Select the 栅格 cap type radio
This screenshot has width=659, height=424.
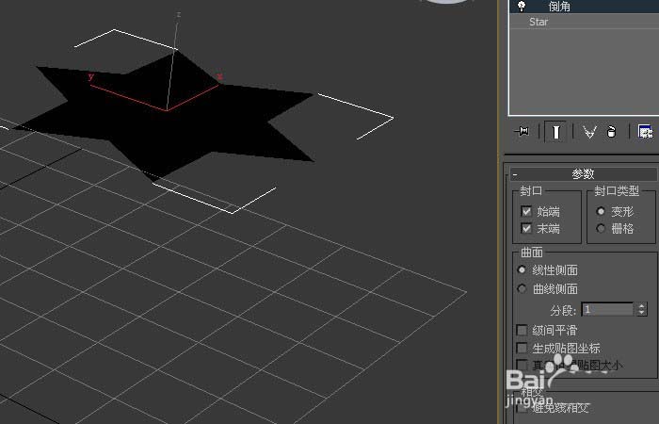(601, 228)
